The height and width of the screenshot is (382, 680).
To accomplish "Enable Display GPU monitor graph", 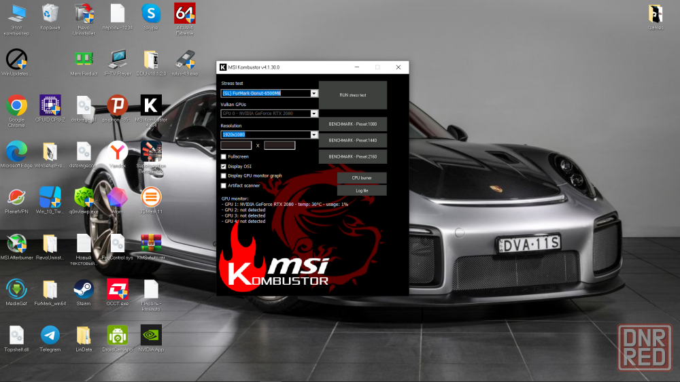I will 224,175.
